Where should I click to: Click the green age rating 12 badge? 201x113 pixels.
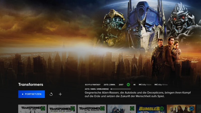click(128, 85)
